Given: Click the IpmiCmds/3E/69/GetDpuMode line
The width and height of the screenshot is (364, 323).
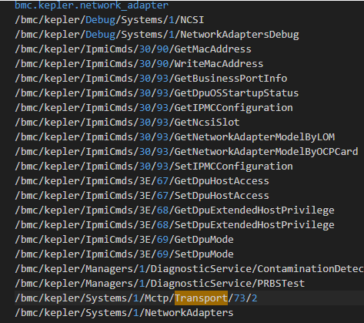Looking at the screenshot, I should [124, 240].
